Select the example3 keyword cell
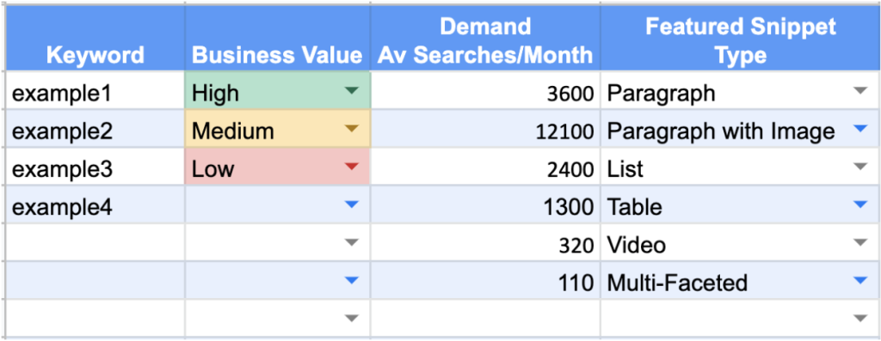881x341 pixels. click(x=95, y=167)
